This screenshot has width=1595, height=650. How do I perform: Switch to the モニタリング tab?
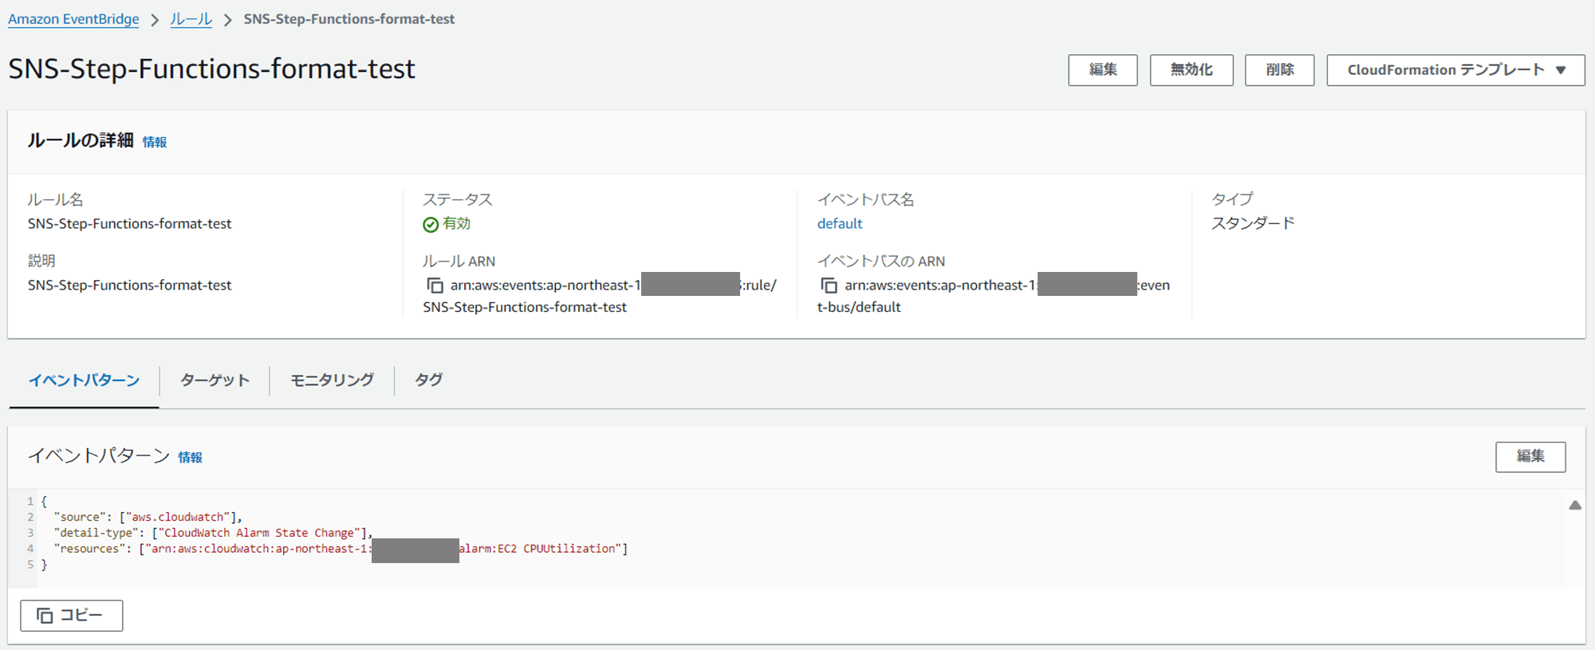pos(332,380)
